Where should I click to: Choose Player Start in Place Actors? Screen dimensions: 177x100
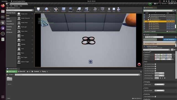[25, 31]
